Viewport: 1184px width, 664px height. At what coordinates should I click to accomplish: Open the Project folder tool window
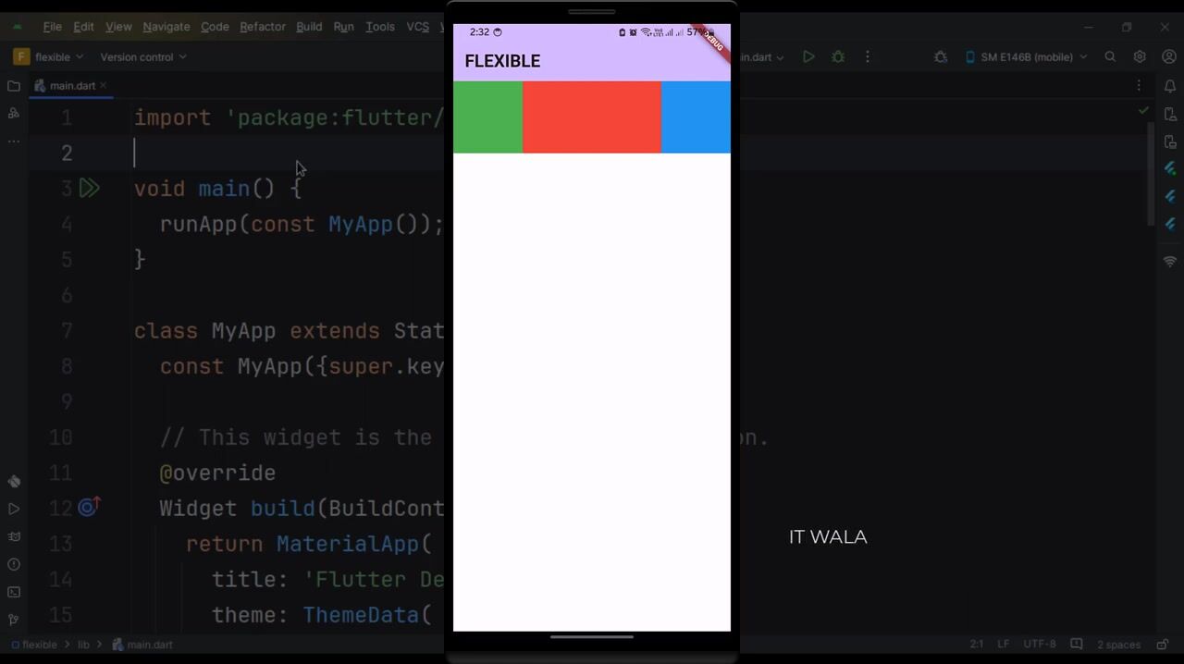14,86
